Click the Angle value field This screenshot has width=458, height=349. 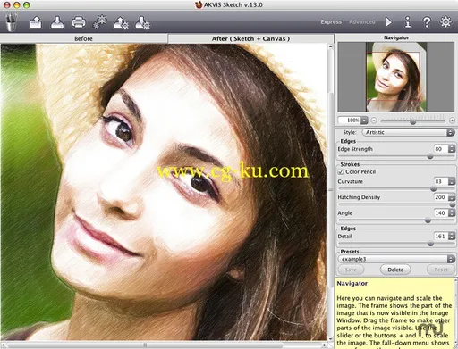(x=441, y=212)
